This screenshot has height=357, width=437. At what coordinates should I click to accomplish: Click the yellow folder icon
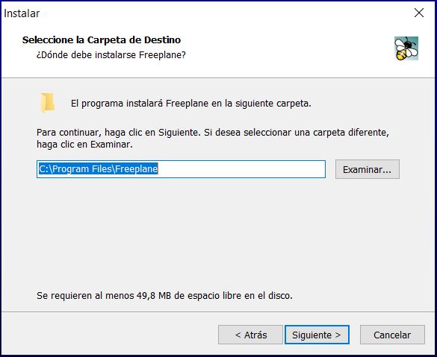(x=47, y=103)
